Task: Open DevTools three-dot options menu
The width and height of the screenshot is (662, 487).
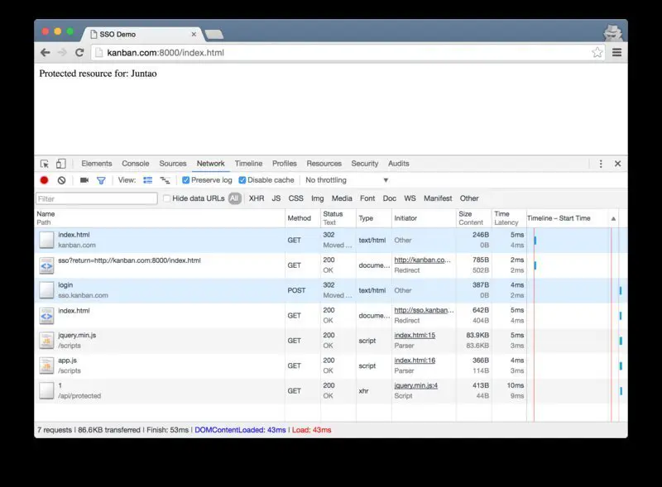Action: (601, 164)
